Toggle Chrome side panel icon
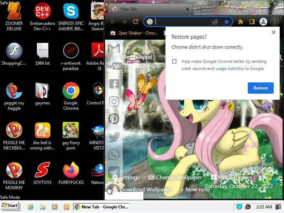284x213 pixels. coord(252,22)
